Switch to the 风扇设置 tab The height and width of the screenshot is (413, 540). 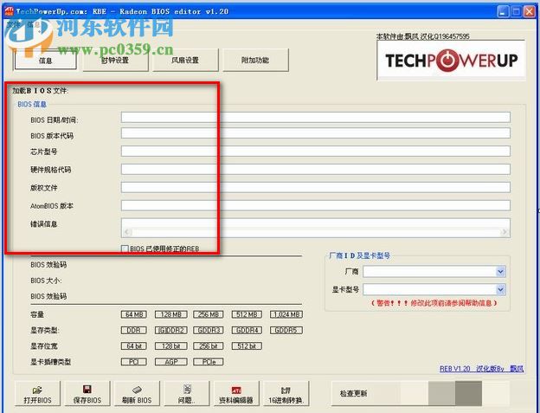[x=185, y=61]
